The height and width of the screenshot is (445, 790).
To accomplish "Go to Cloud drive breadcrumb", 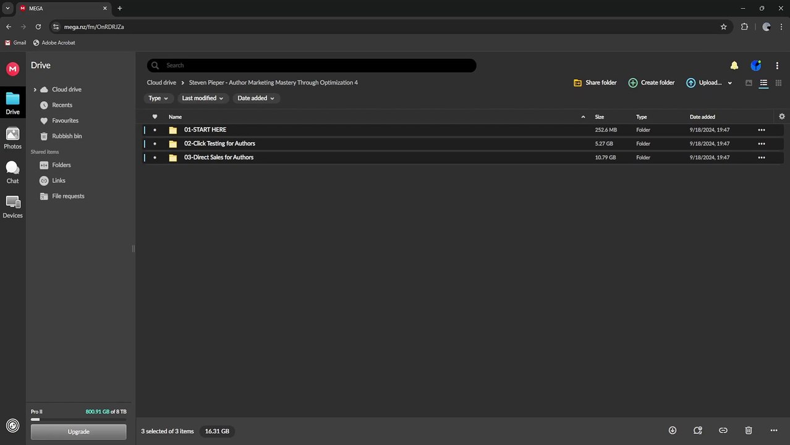I will (x=161, y=83).
